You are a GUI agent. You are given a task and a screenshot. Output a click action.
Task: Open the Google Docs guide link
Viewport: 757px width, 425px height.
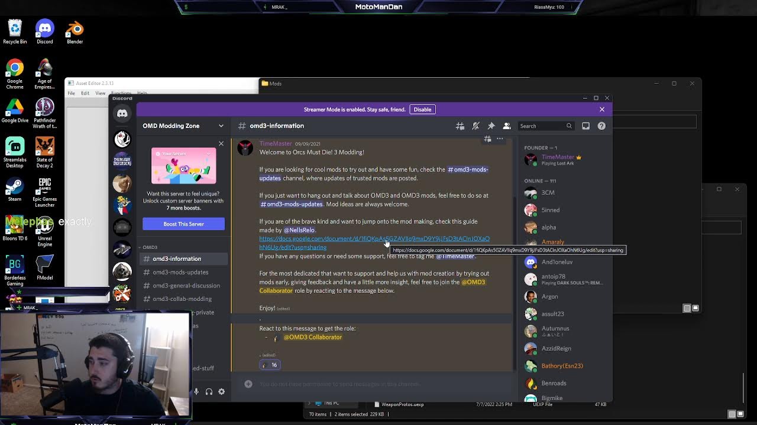[374, 243]
